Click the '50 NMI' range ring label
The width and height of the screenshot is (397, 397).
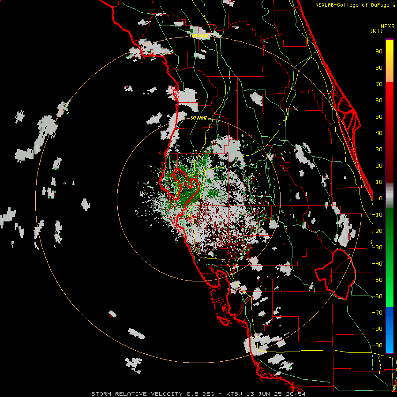click(198, 118)
